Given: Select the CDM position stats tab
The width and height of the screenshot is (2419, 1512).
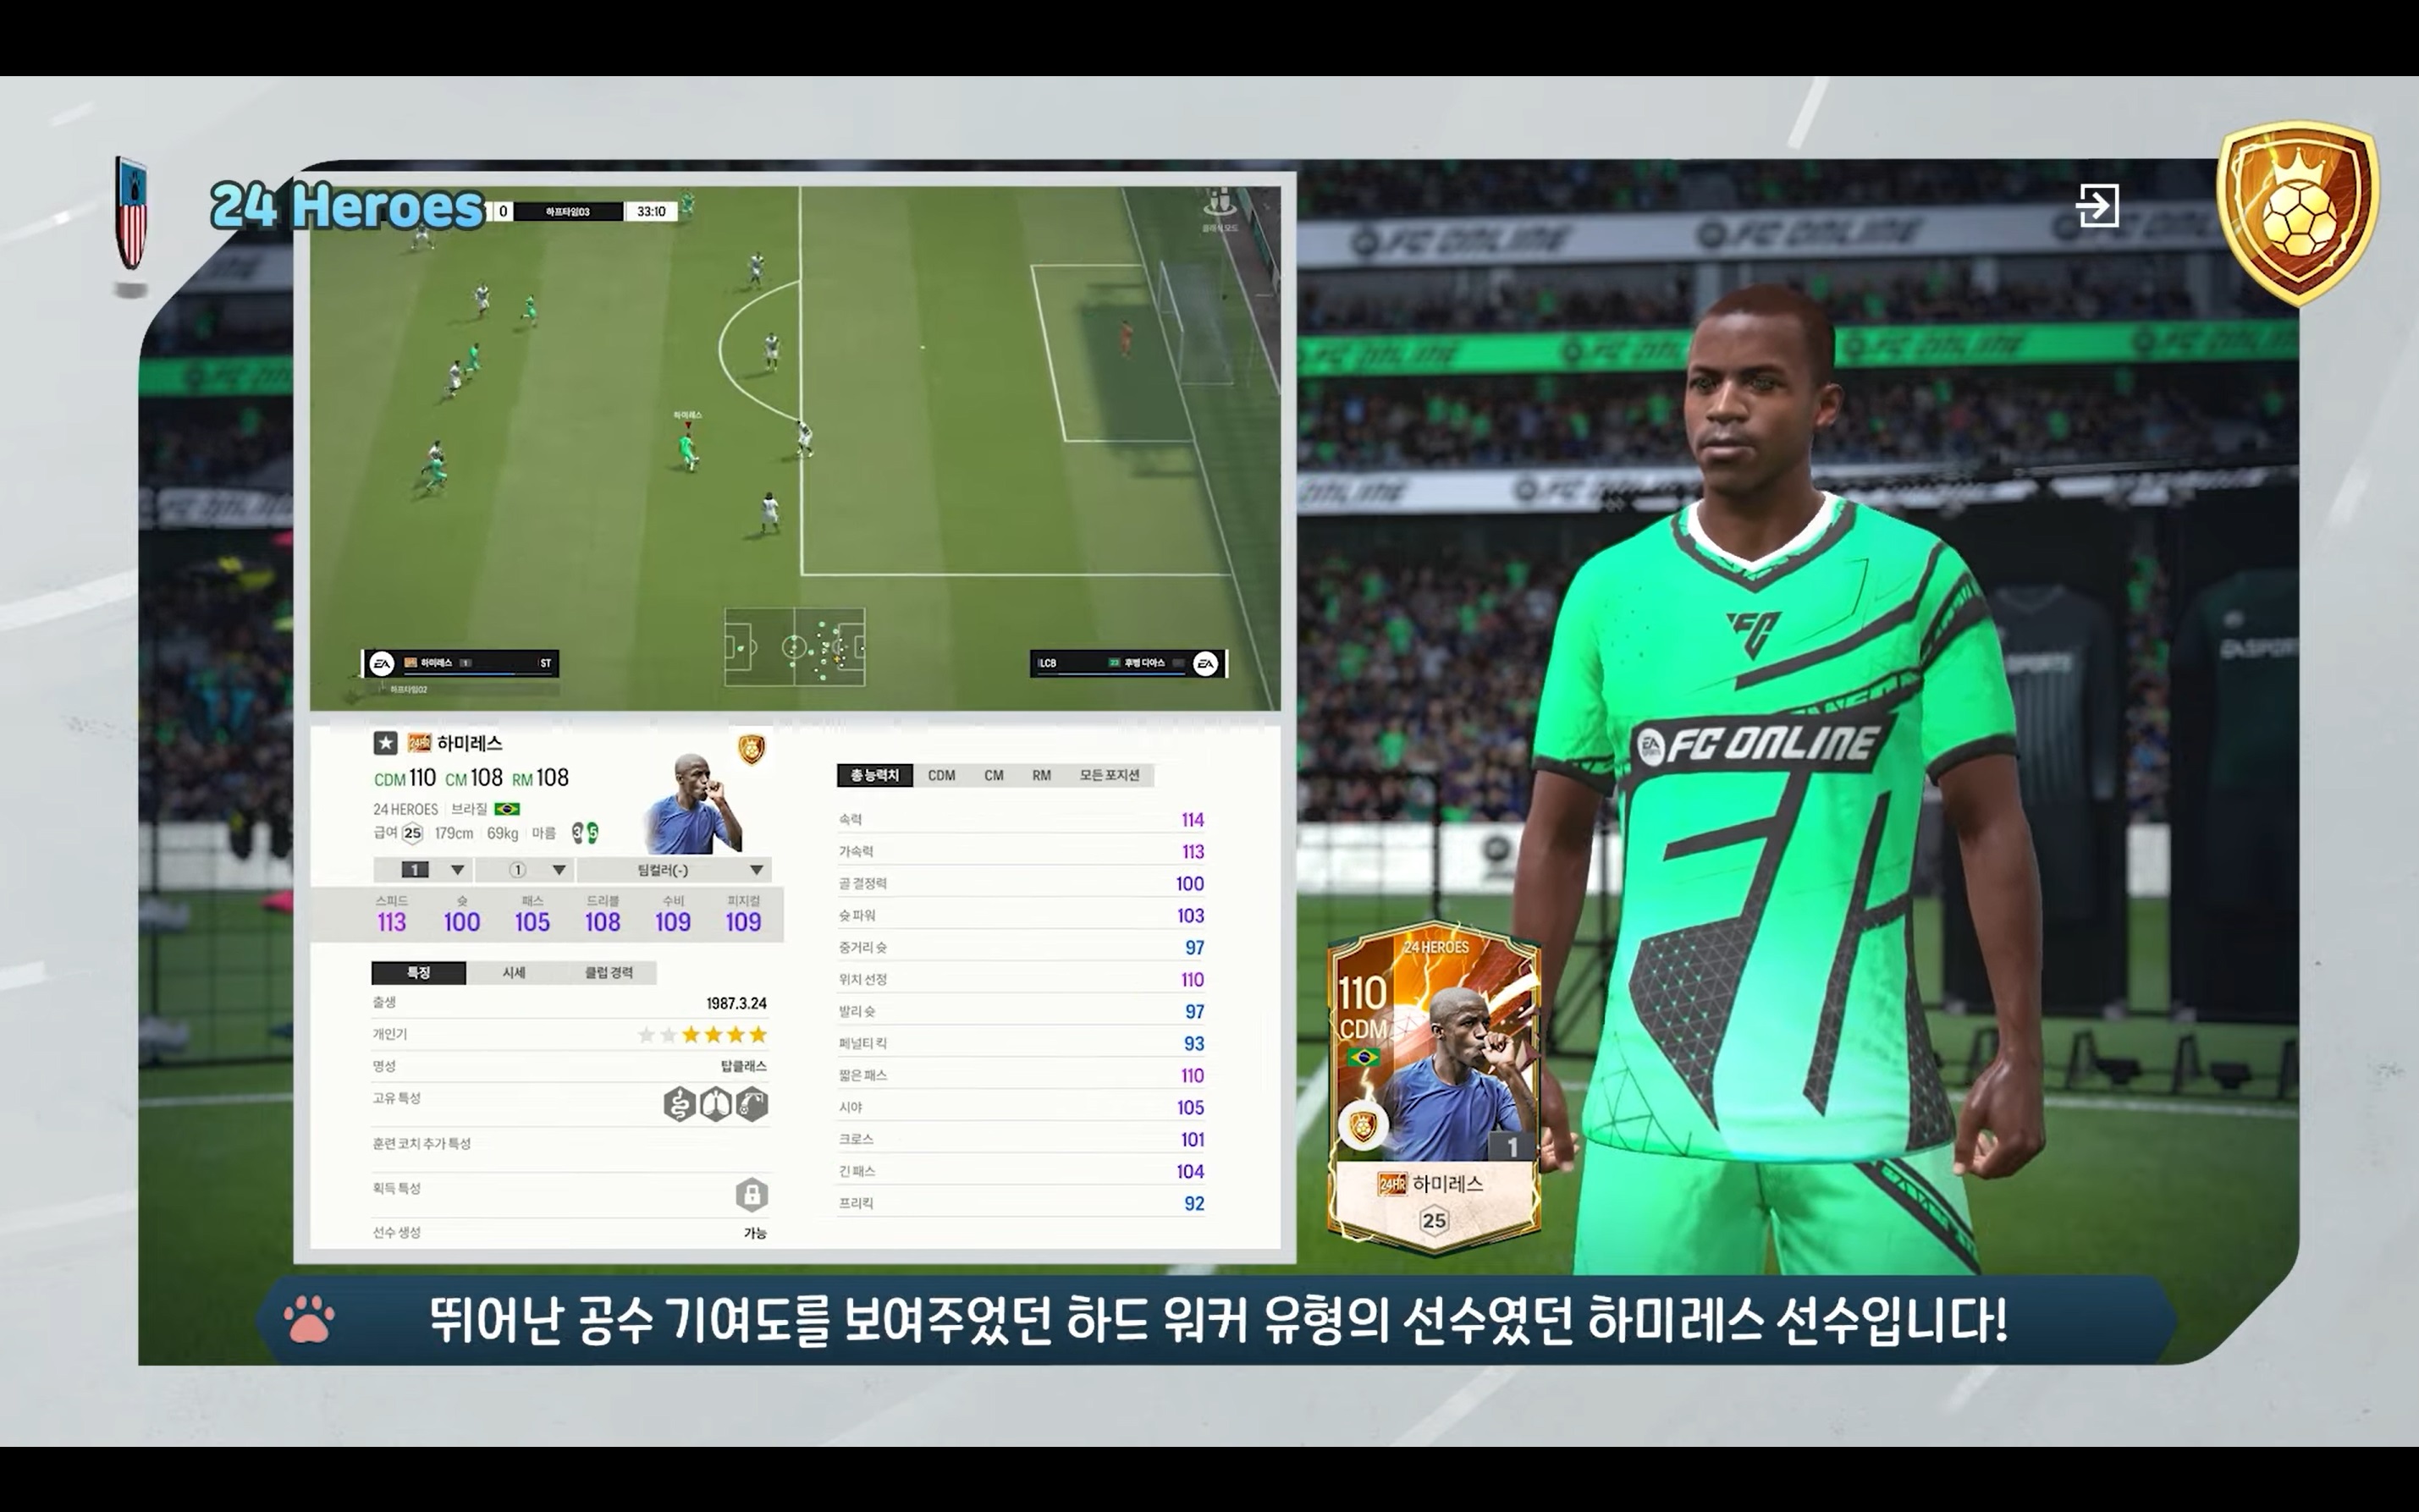Looking at the screenshot, I should [x=941, y=775].
